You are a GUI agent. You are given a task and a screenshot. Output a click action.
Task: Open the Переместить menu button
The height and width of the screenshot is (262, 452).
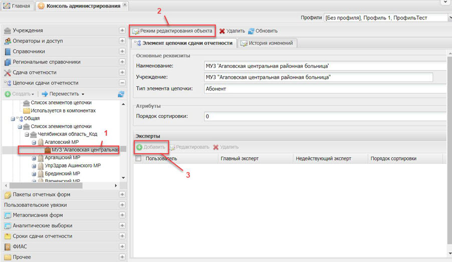click(63, 94)
